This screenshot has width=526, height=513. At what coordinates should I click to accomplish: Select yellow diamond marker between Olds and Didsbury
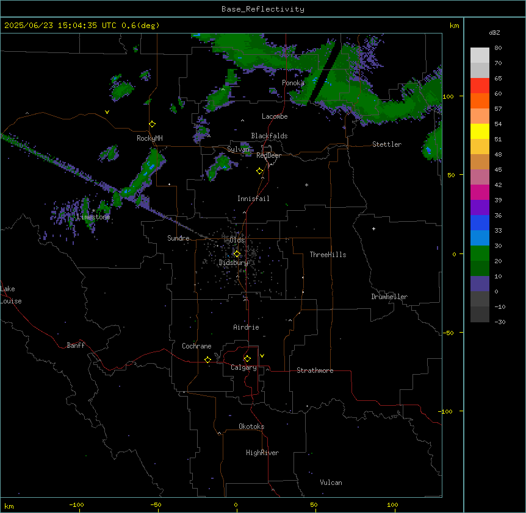tap(237, 254)
